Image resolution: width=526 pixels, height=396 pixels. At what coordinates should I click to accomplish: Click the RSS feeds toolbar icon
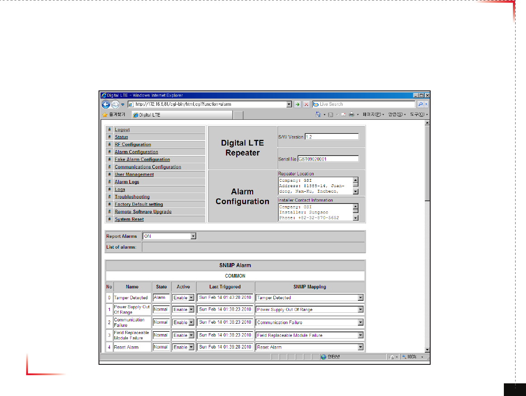click(x=330, y=115)
